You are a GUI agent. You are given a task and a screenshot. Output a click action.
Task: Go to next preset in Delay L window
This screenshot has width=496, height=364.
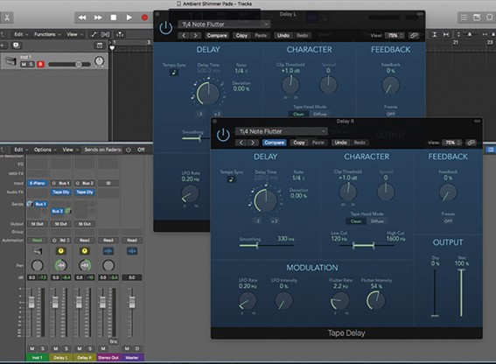(x=195, y=36)
